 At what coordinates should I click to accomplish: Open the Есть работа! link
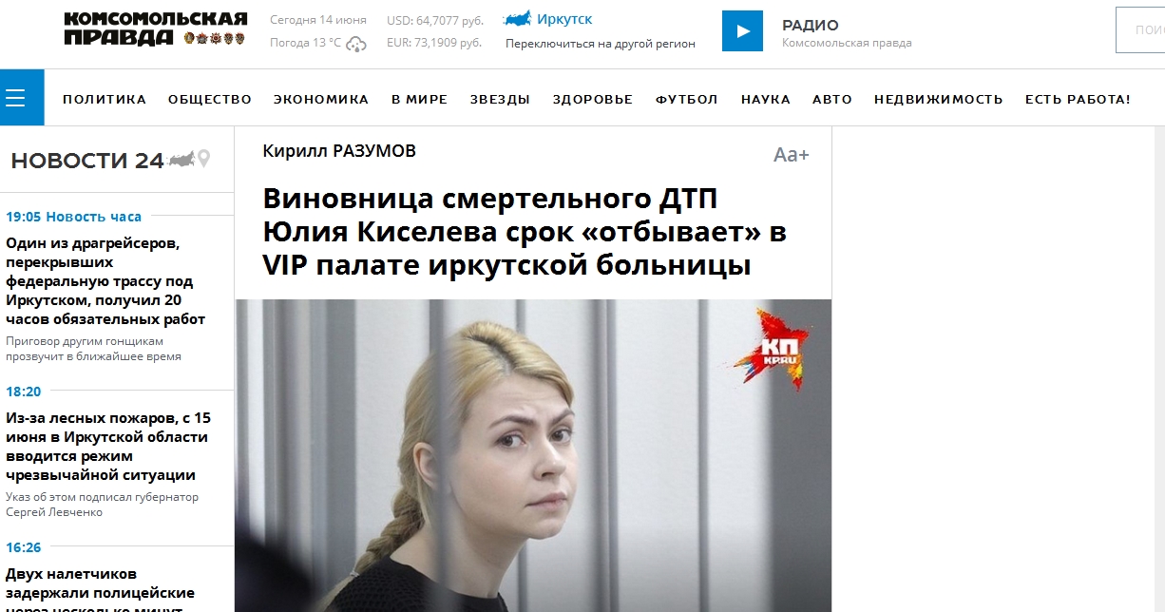(1078, 99)
